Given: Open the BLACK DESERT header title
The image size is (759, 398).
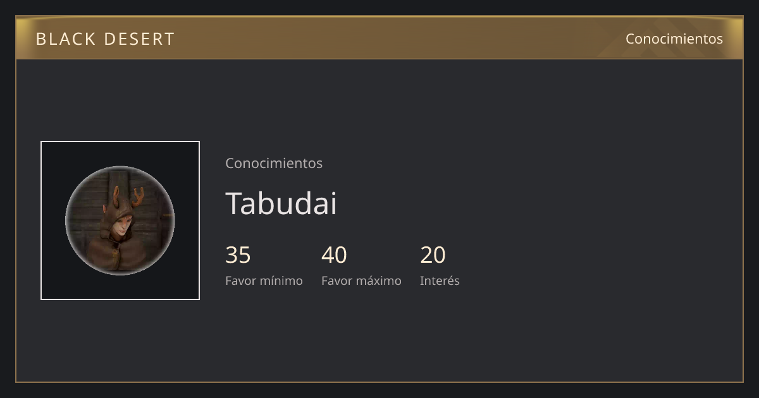Looking at the screenshot, I should [x=105, y=39].
